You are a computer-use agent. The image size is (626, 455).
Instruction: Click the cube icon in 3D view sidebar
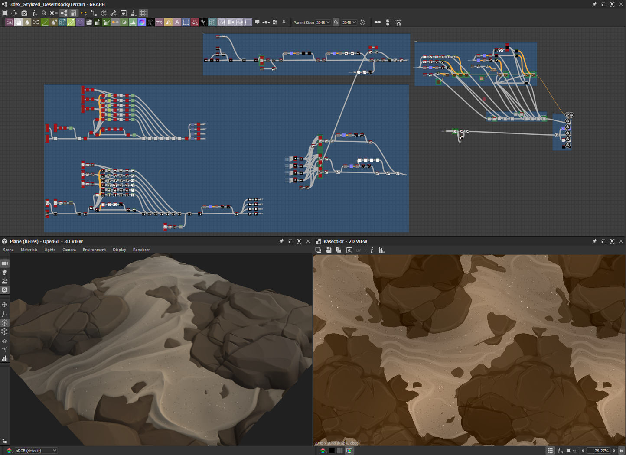(5, 323)
